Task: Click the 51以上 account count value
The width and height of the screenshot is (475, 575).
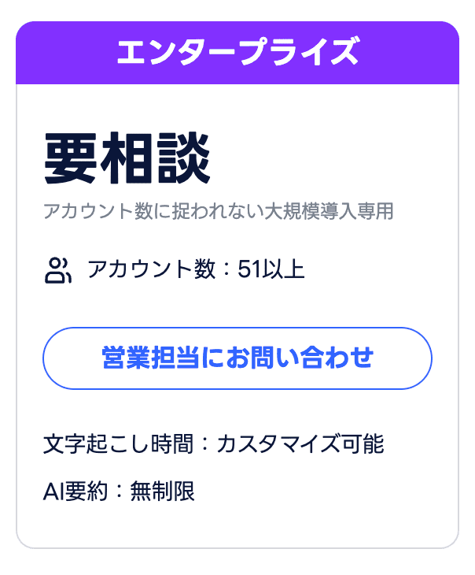Action: (x=271, y=269)
